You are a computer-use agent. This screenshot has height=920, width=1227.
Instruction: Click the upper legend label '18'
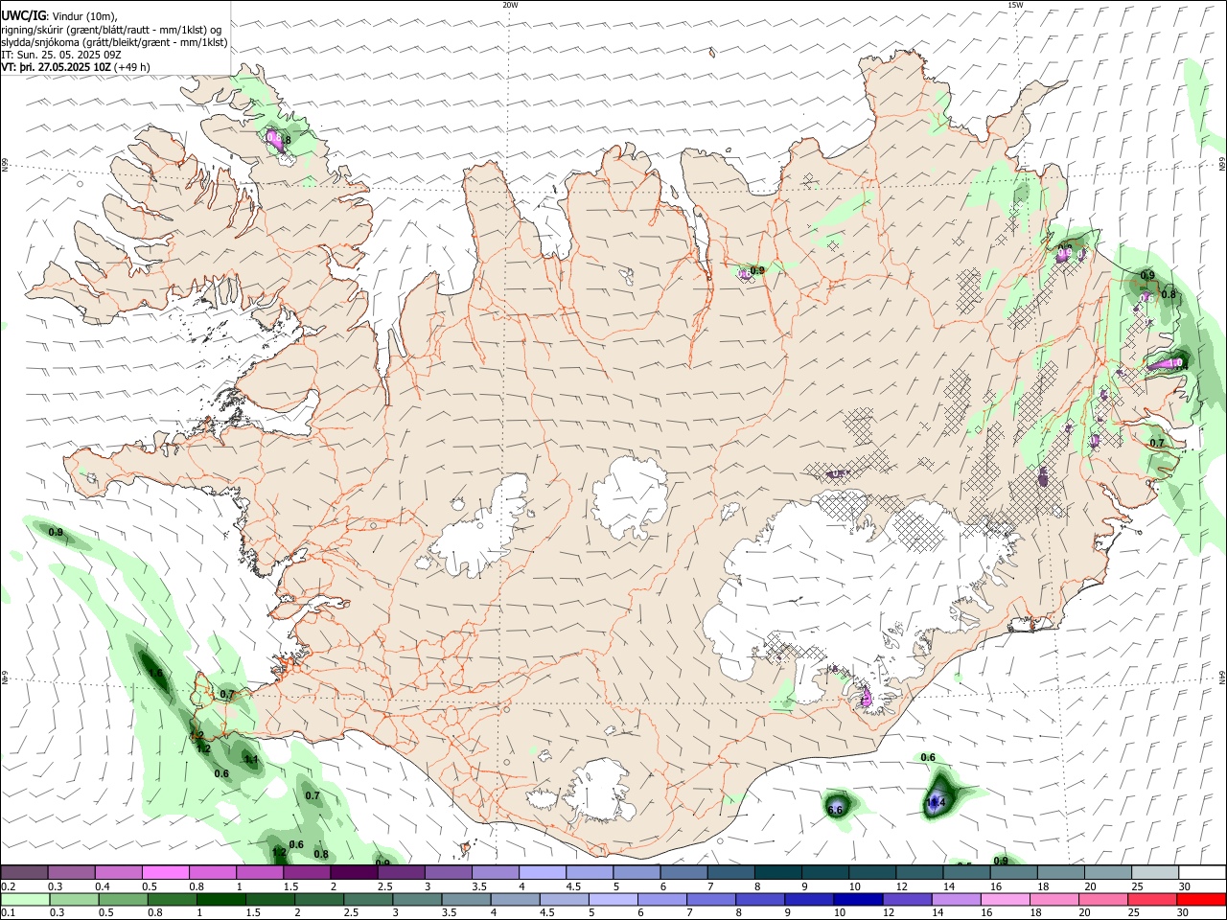[1043, 886]
